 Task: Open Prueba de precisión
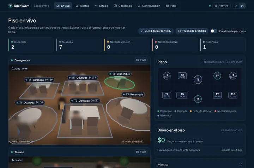192,31
